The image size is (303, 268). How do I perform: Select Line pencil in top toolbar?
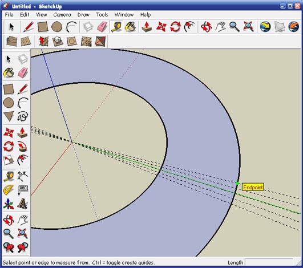tap(29, 27)
